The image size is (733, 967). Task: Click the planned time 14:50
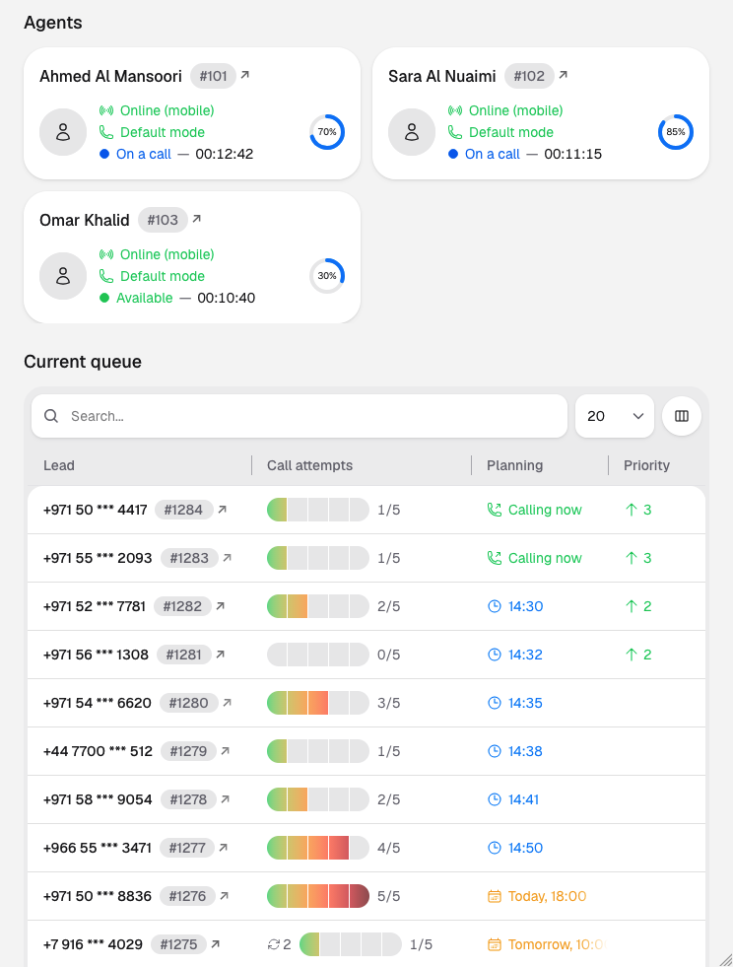(525, 848)
